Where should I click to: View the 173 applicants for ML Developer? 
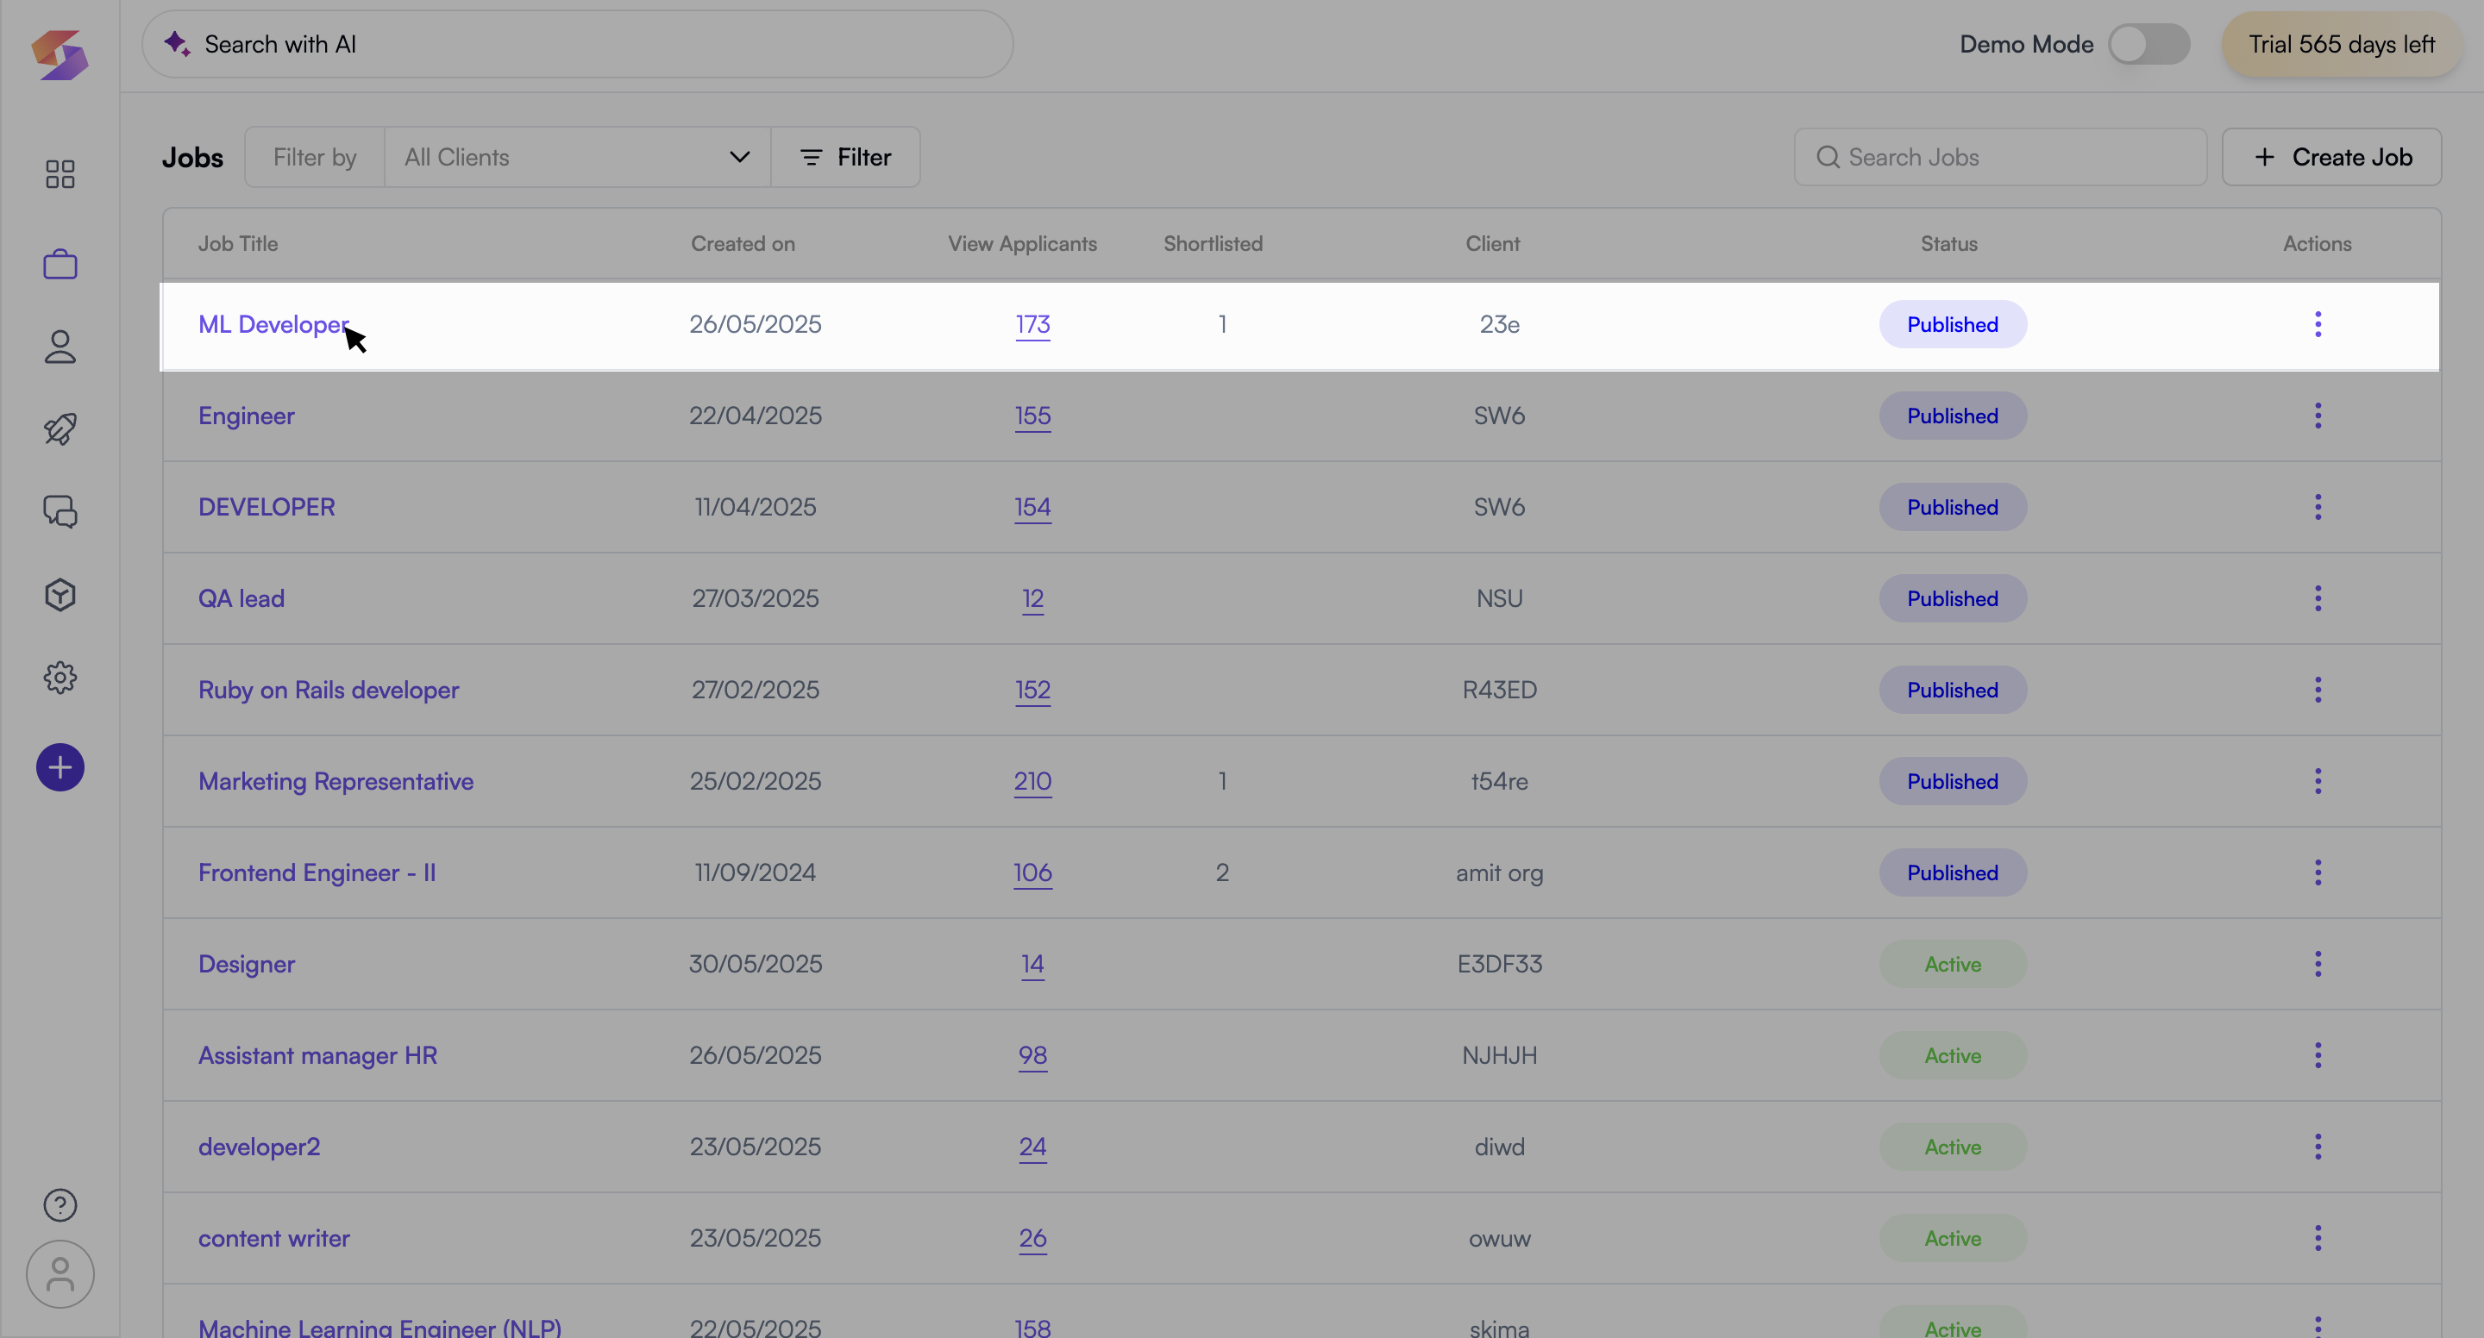click(1032, 325)
